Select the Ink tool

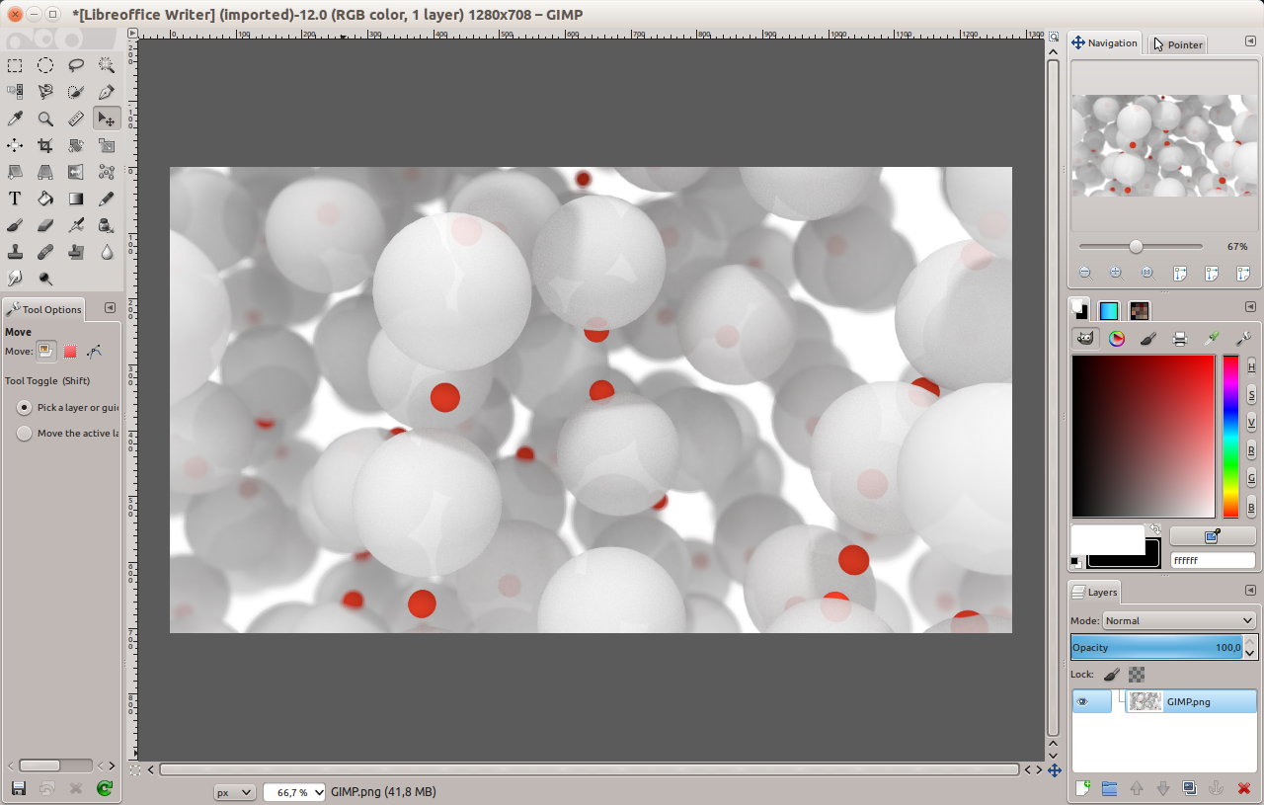pos(107,225)
